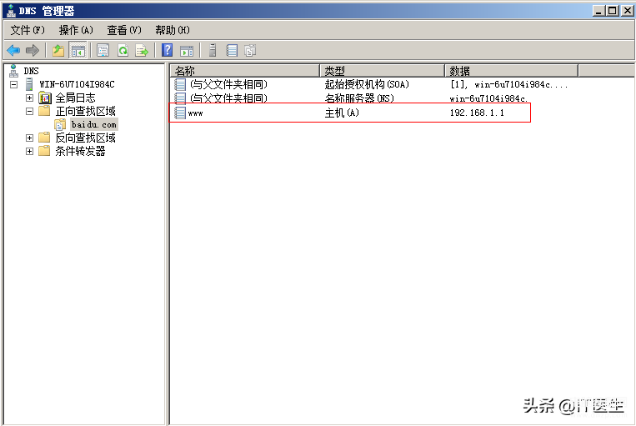Click the gray Forward arrow in the toolbar
Image resolution: width=636 pixels, height=426 pixels.
coord(32,51)
